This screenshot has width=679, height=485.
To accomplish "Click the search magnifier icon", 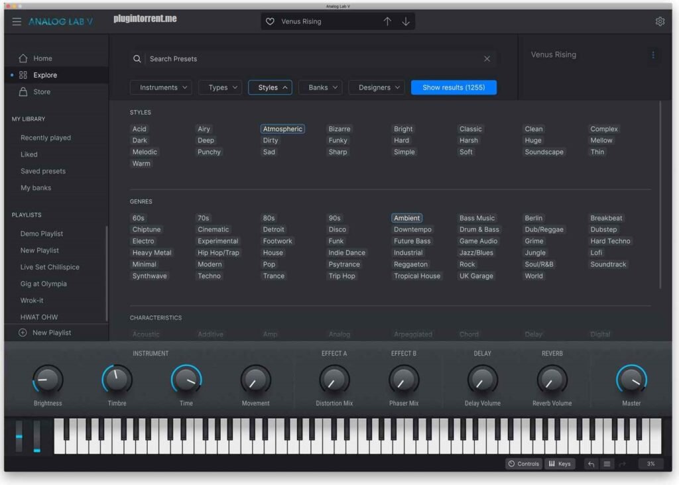I will click(x=137, y=59).
